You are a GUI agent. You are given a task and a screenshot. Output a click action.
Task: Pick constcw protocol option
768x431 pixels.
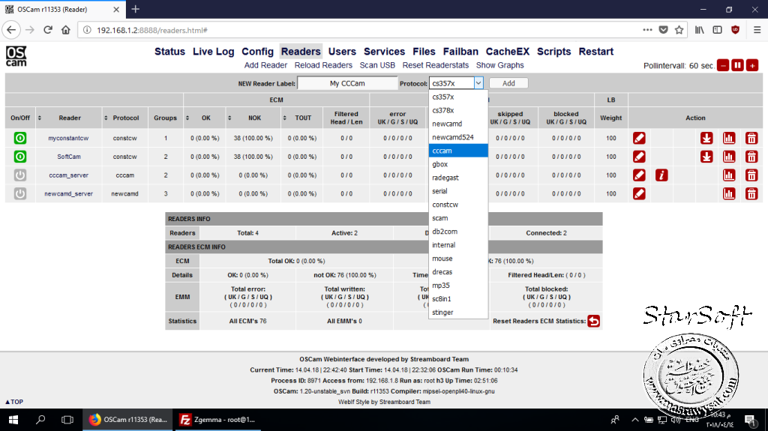coord(458,205)
